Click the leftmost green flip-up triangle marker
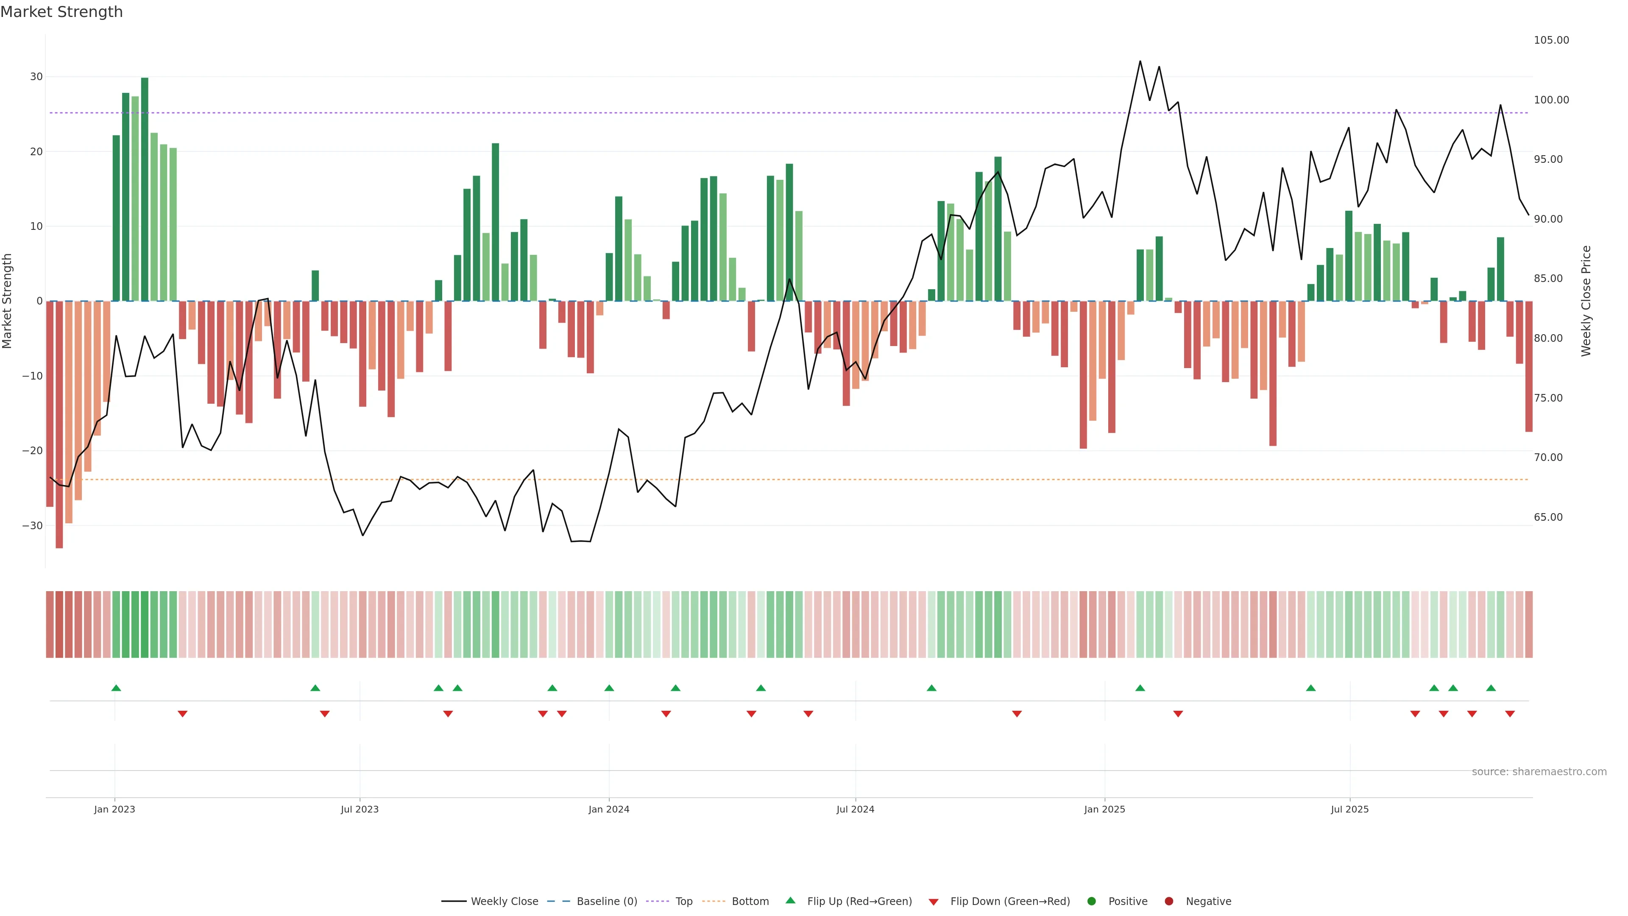The height and width of the screenshot is (916, 1628). pyautogui.click(x=116, y=688)
